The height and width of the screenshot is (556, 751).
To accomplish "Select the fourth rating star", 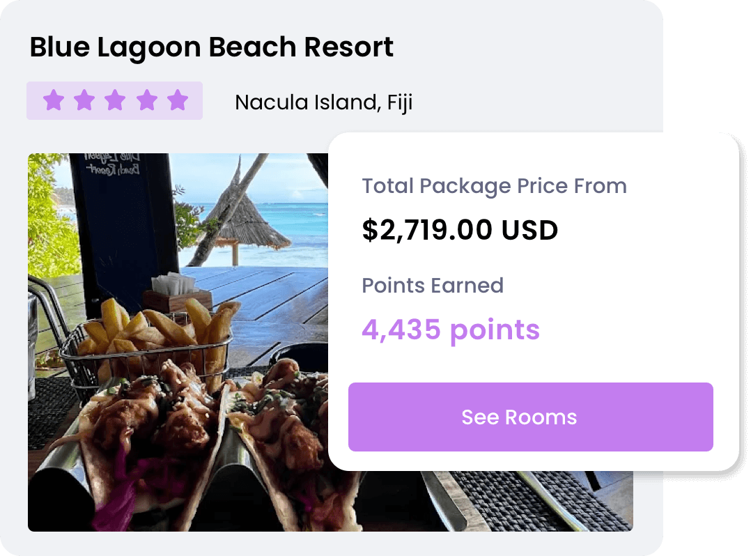I will (x=146, y=100).
